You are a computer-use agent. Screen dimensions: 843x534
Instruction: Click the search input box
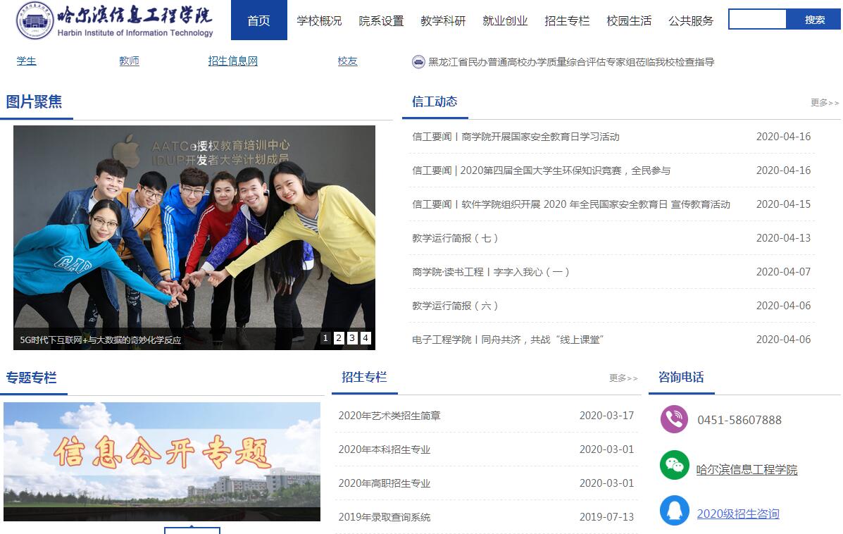tap(757, 20)
